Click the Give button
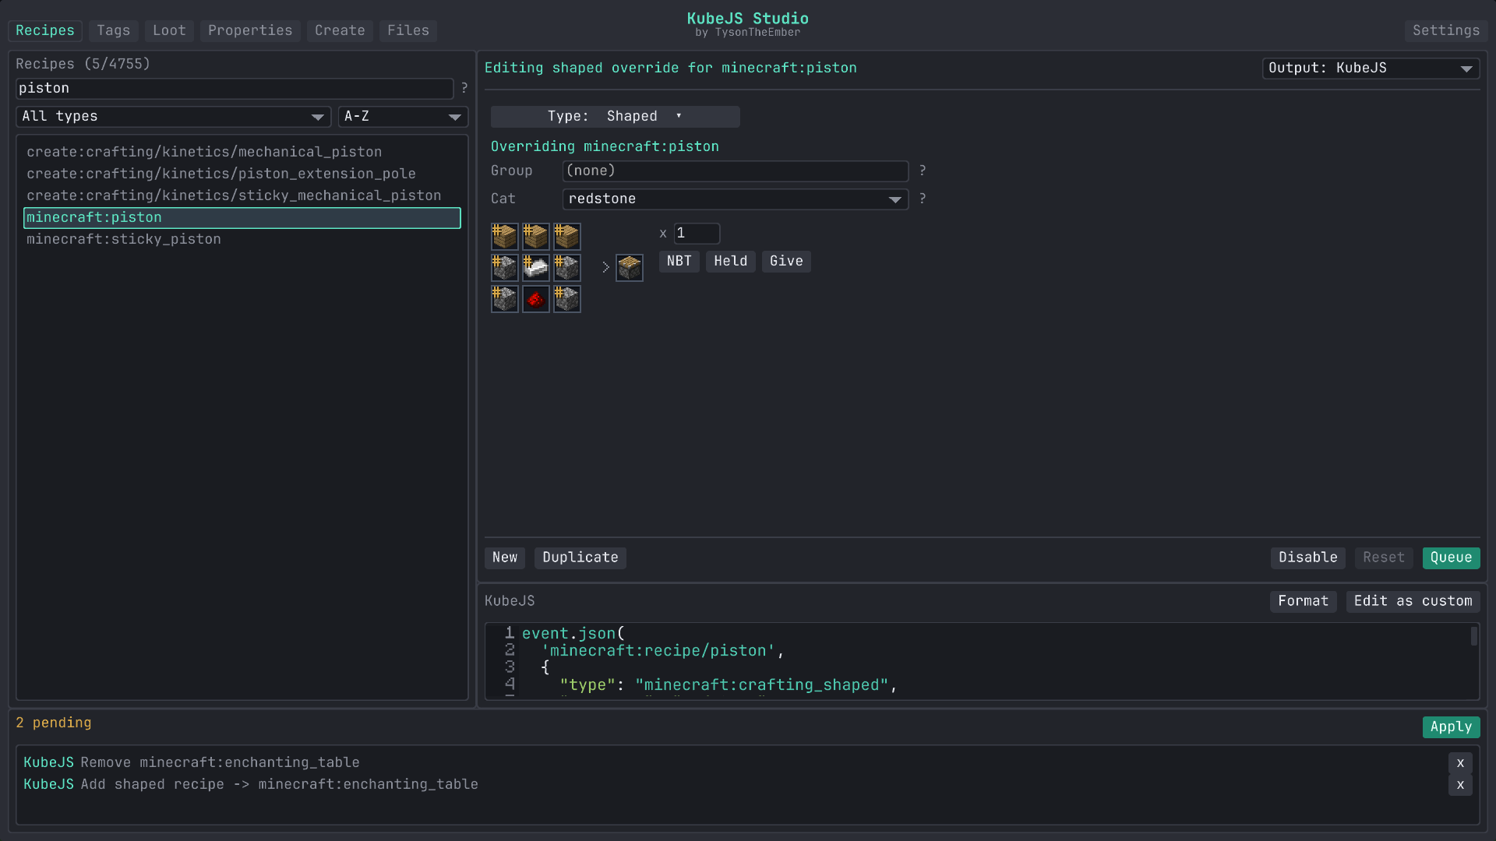This screenshot has height=841, width=1496. point(786,262)
